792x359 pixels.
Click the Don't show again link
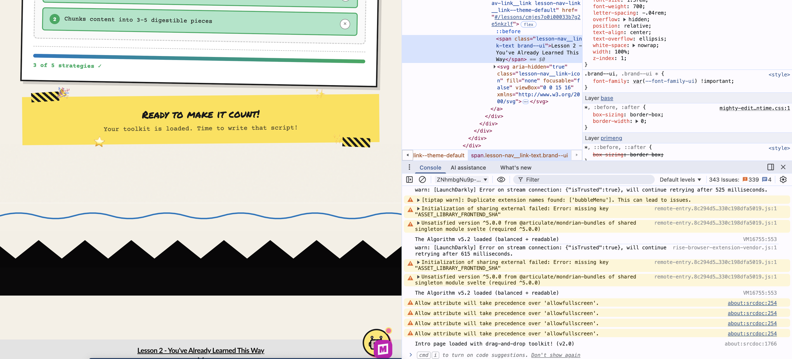coord(555,355)
